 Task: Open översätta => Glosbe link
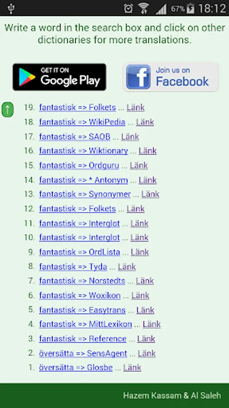76,367
